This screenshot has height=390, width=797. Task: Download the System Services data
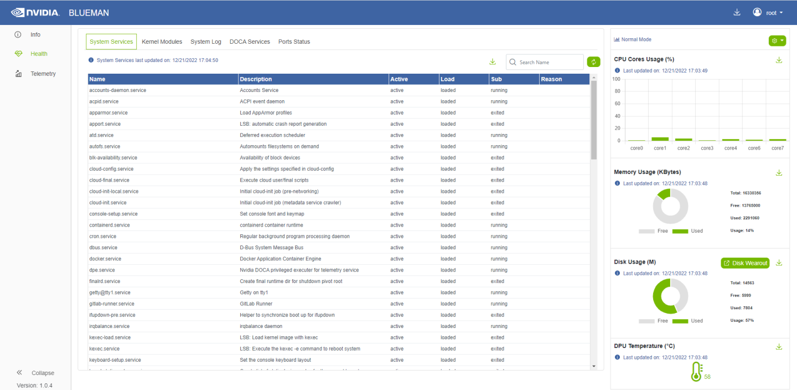tap(493, 61)
